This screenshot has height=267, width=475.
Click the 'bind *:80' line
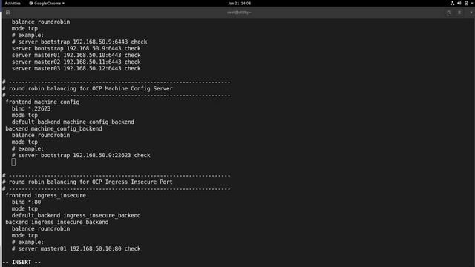(x=27, y=202)
